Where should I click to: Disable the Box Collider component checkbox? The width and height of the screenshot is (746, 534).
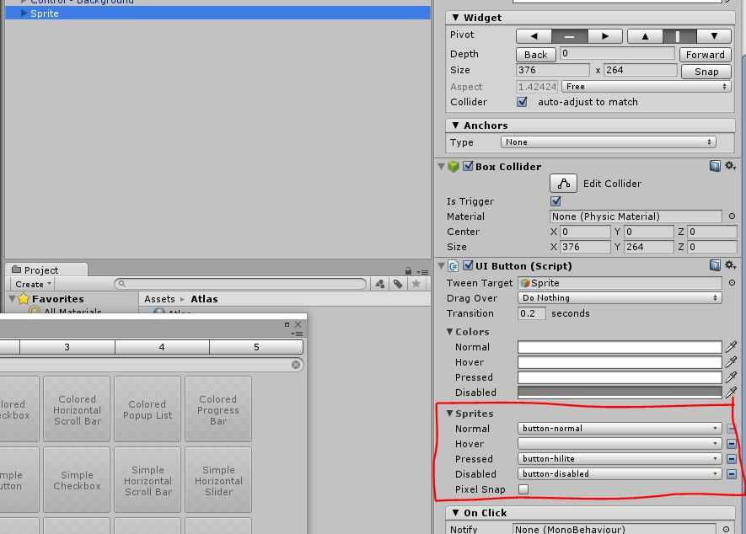point(468,166)
